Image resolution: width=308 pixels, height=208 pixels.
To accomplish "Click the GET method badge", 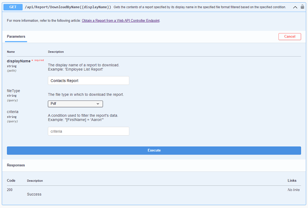I will tap(13, 7).
